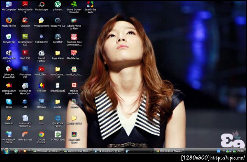Image resolution: width=247 pixels, height=162 pixels.
Task: Expand hidden system tray icons arrow
Action: [x=224, y=151]
